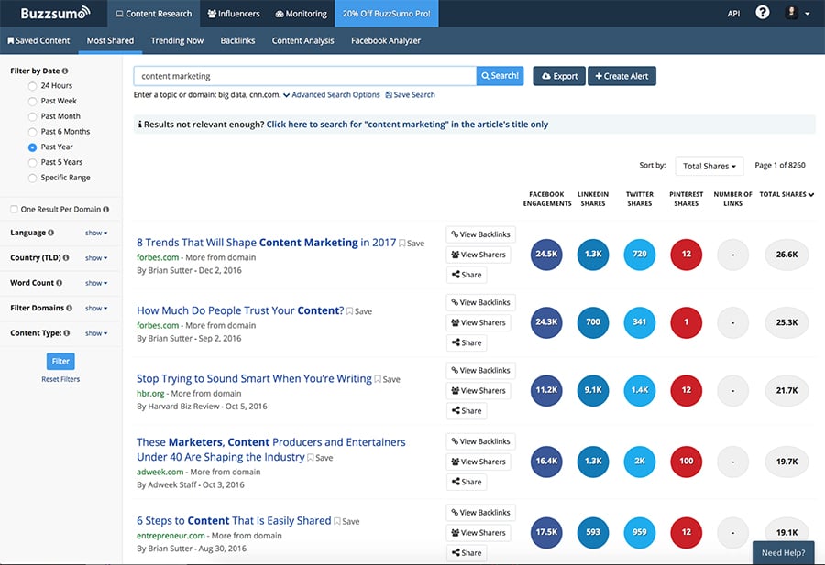Image resolution: width=825 pixels, height=565 pixels.
Task: Select the Past 5 Years radio option
Action: [33, 162]
